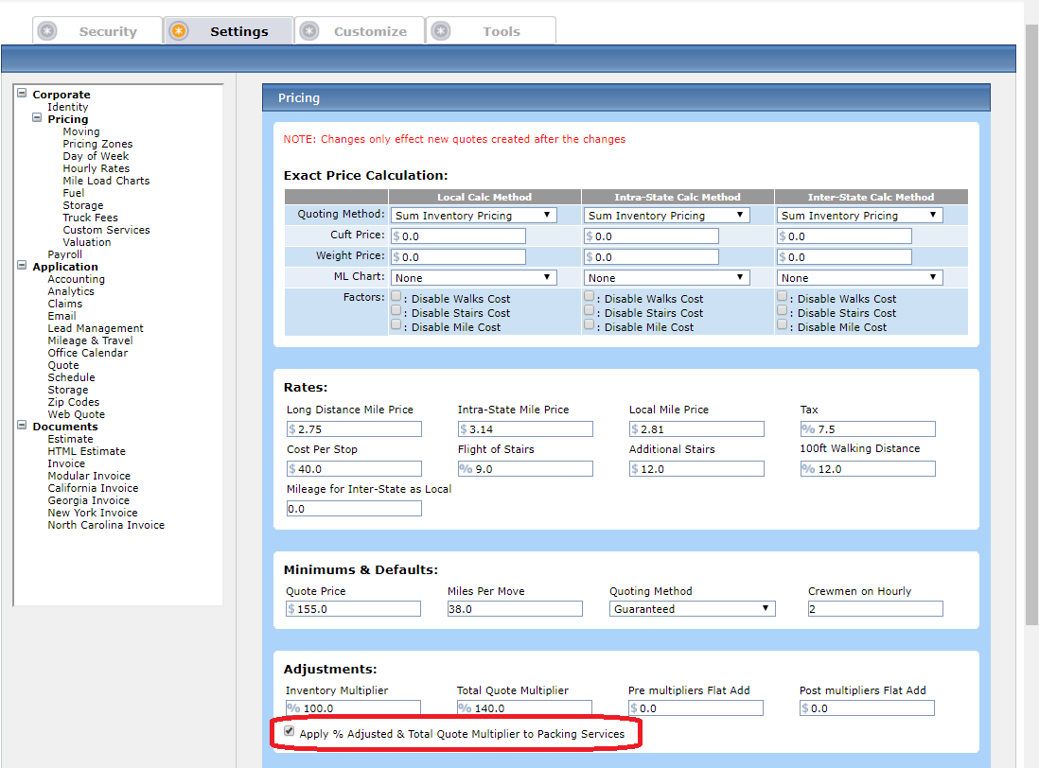Click the Local Calc Cuft Price field
Viewport: 1039px width, 768px height.
[459, 236]
